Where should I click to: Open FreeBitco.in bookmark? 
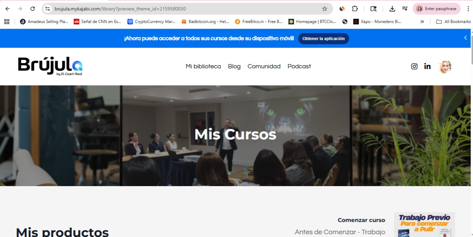coord(259,22)
